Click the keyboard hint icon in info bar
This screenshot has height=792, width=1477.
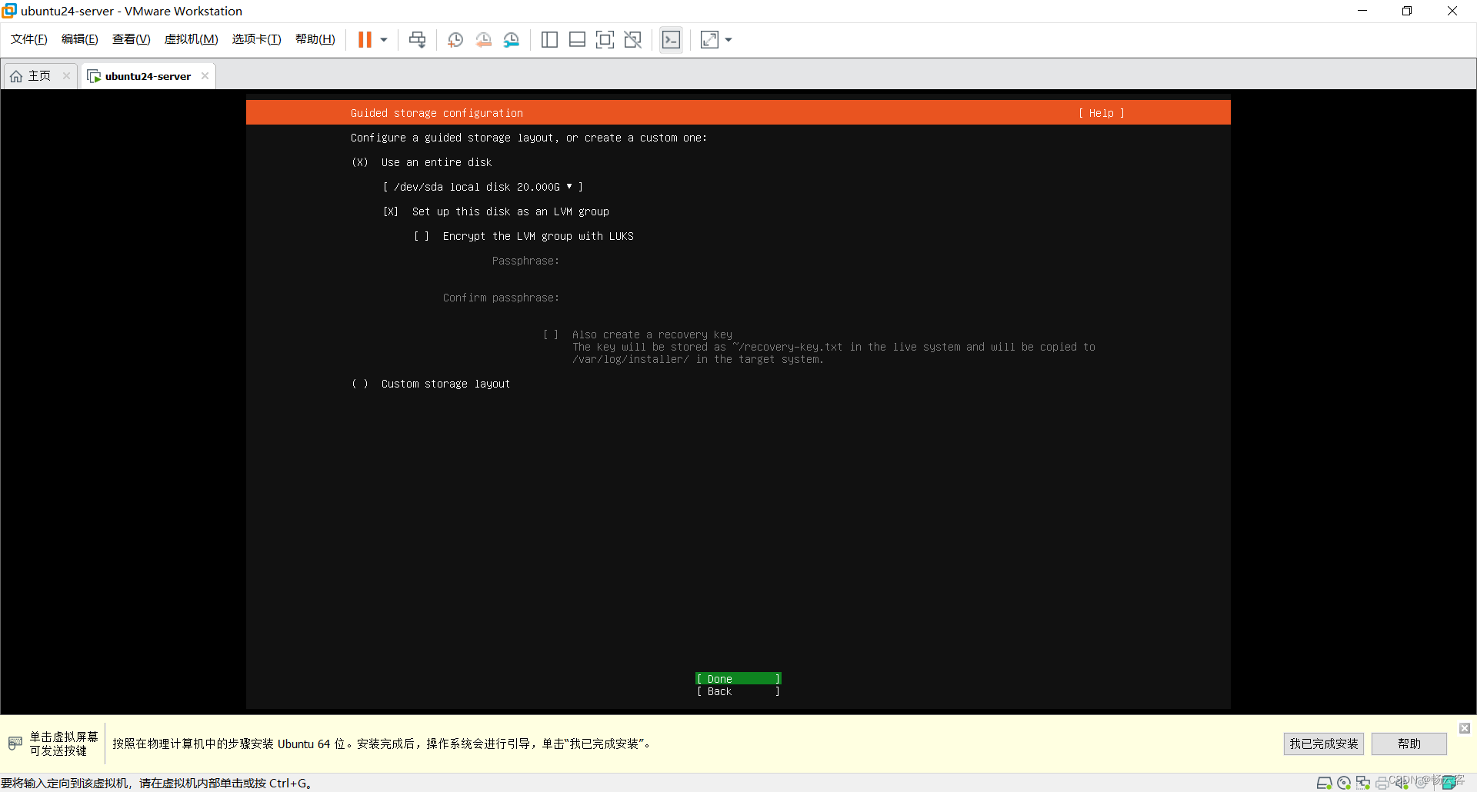click(15, 744)
